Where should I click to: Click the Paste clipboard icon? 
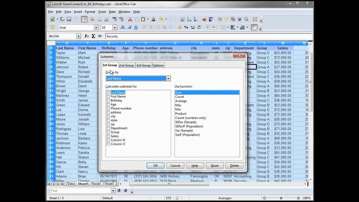tap(143, 19)
